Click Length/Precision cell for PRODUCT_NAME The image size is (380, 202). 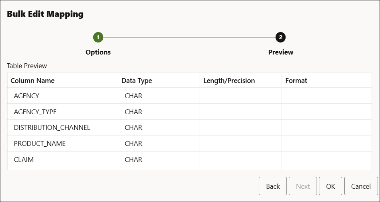coord(241,143)
